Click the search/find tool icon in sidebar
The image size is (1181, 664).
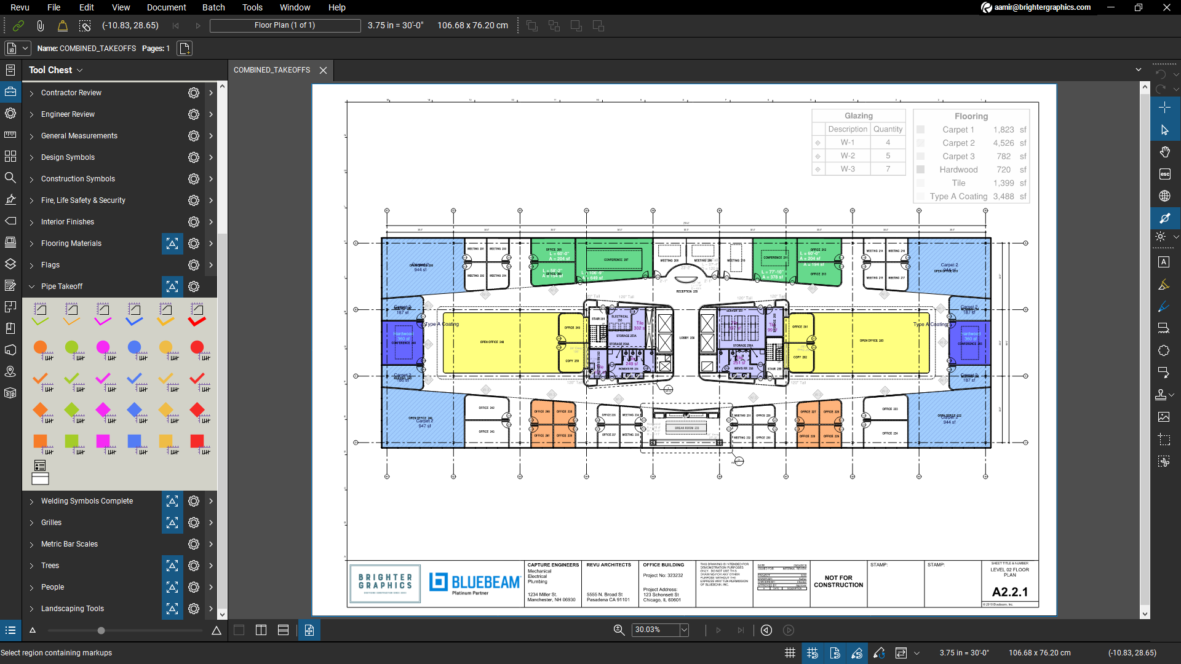(x=10, y=179)
